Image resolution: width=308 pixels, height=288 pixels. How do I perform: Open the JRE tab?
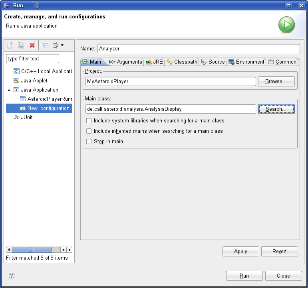click(x=154, y=62)
